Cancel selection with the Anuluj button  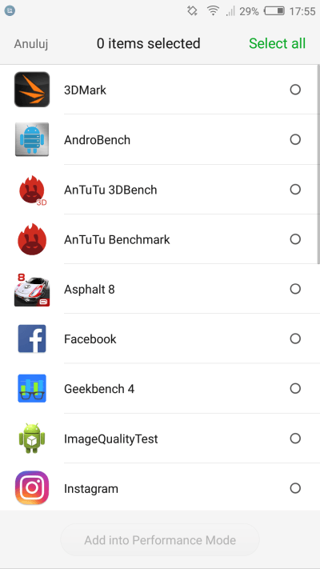point(31,44)
